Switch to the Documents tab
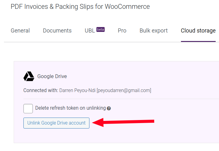219x151 pixels. [x=57, y=31]
